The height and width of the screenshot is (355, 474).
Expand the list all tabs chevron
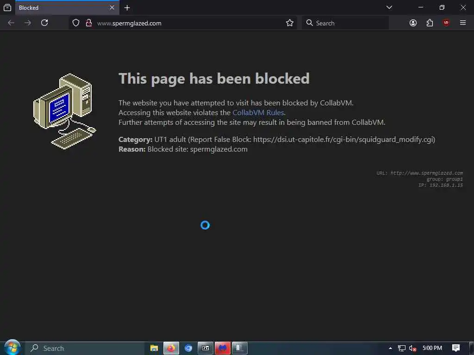click(389, 7)
